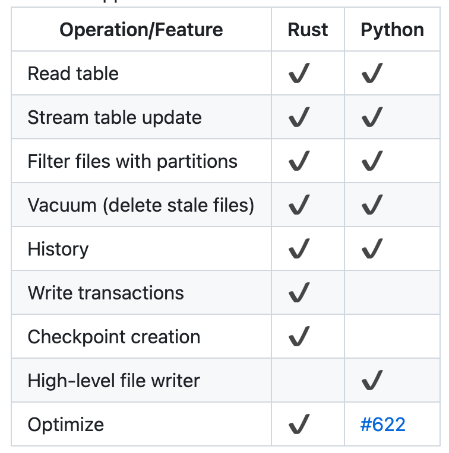449x453 pixels.
Task: Click the Operation/Feature column header
Action: pyautogui.click(x=141, y=30)
